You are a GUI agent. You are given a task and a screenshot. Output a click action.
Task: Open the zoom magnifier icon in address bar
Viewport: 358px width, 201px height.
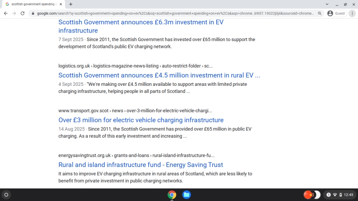click(320, 14)
